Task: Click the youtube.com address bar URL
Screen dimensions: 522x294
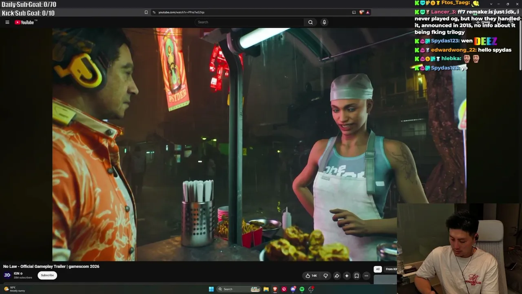Action: tap(181, 12)
